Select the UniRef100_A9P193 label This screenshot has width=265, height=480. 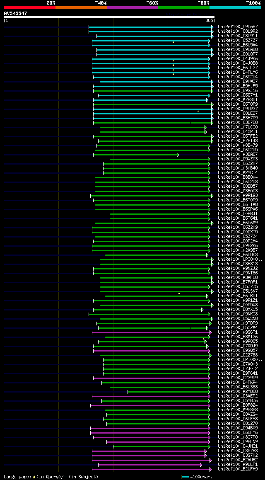tap(238, 196)
